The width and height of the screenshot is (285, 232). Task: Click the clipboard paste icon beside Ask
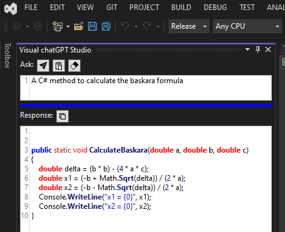59,66
